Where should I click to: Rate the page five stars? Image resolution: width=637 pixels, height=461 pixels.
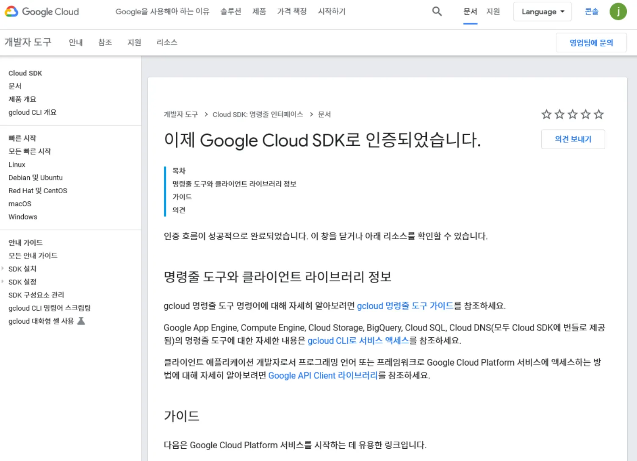(599, 114)
